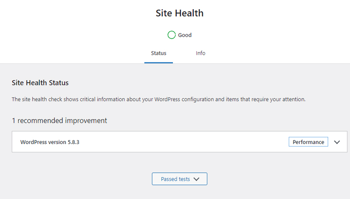Click the 1 recommended improvement heading
The width and height of the screenshot is (350, 199).
click(x=59, y=120)
